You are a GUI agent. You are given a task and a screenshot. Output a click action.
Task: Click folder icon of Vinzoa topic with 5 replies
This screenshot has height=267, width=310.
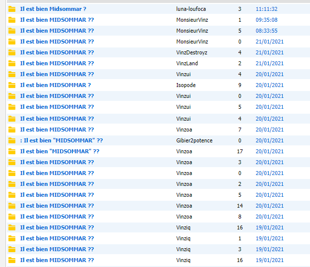(12, 195)
